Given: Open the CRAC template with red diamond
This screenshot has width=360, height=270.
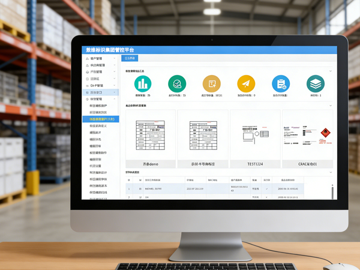Looking at the screenshot, I should coord(307,139).
